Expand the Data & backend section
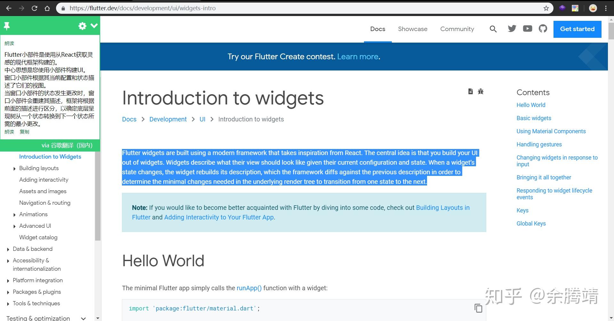Image resolution: width=614 pixels, height=321 pixels. [x=8, y=249]
